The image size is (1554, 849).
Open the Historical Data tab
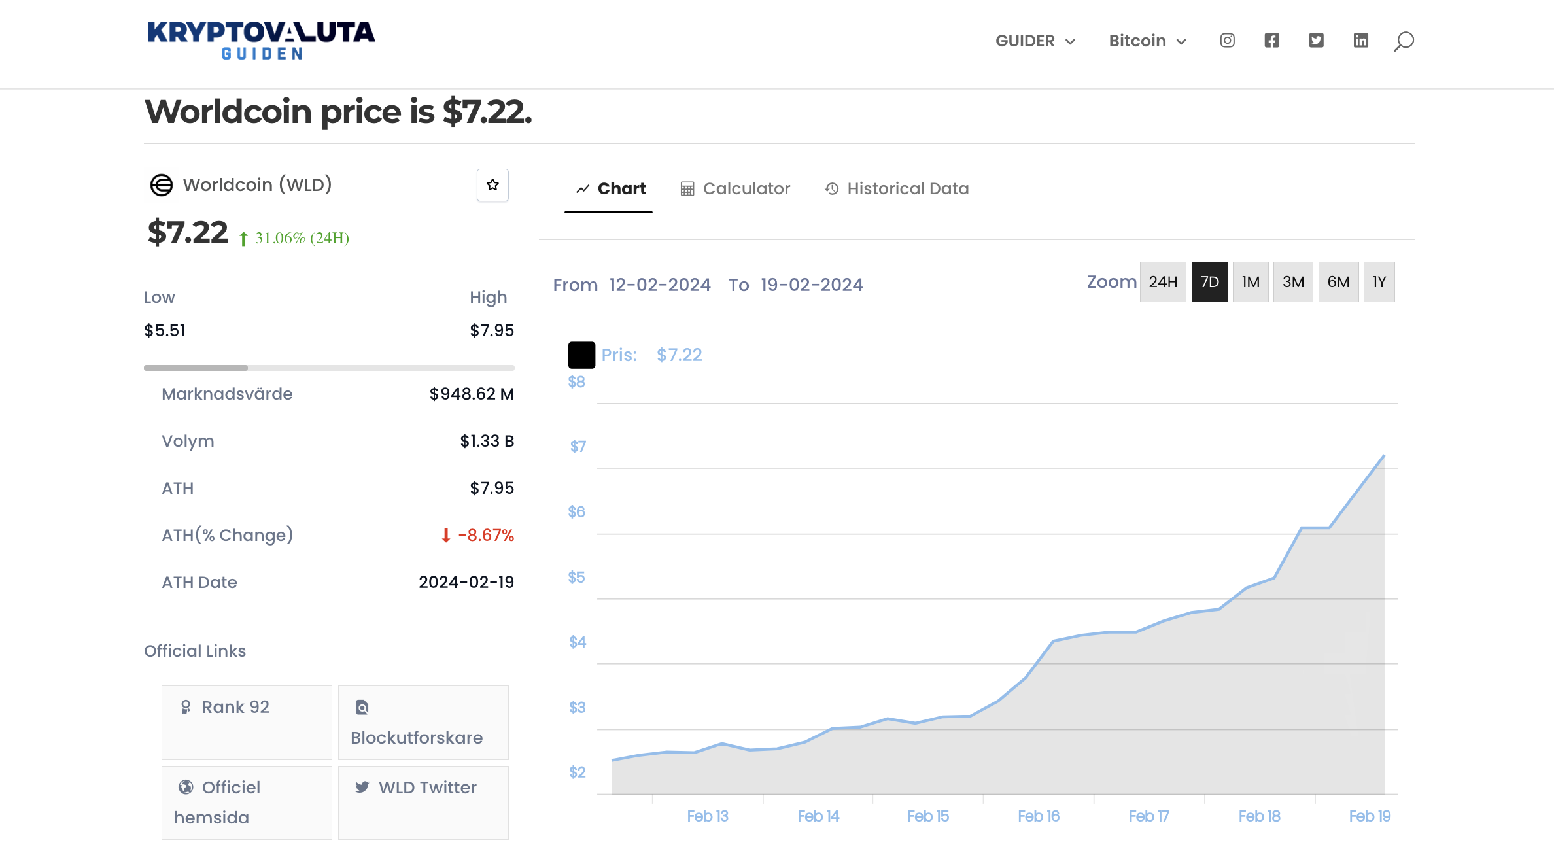(x=897, y=189)
